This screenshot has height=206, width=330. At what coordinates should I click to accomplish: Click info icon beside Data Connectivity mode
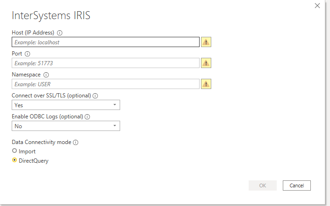tap(76, 143)
